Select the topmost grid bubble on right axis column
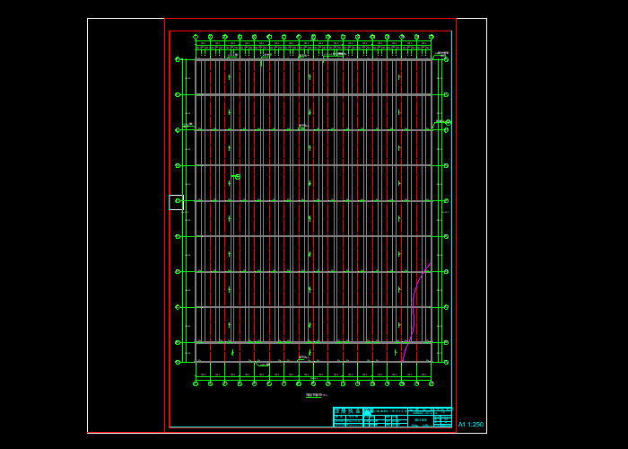 coord(446,59)
